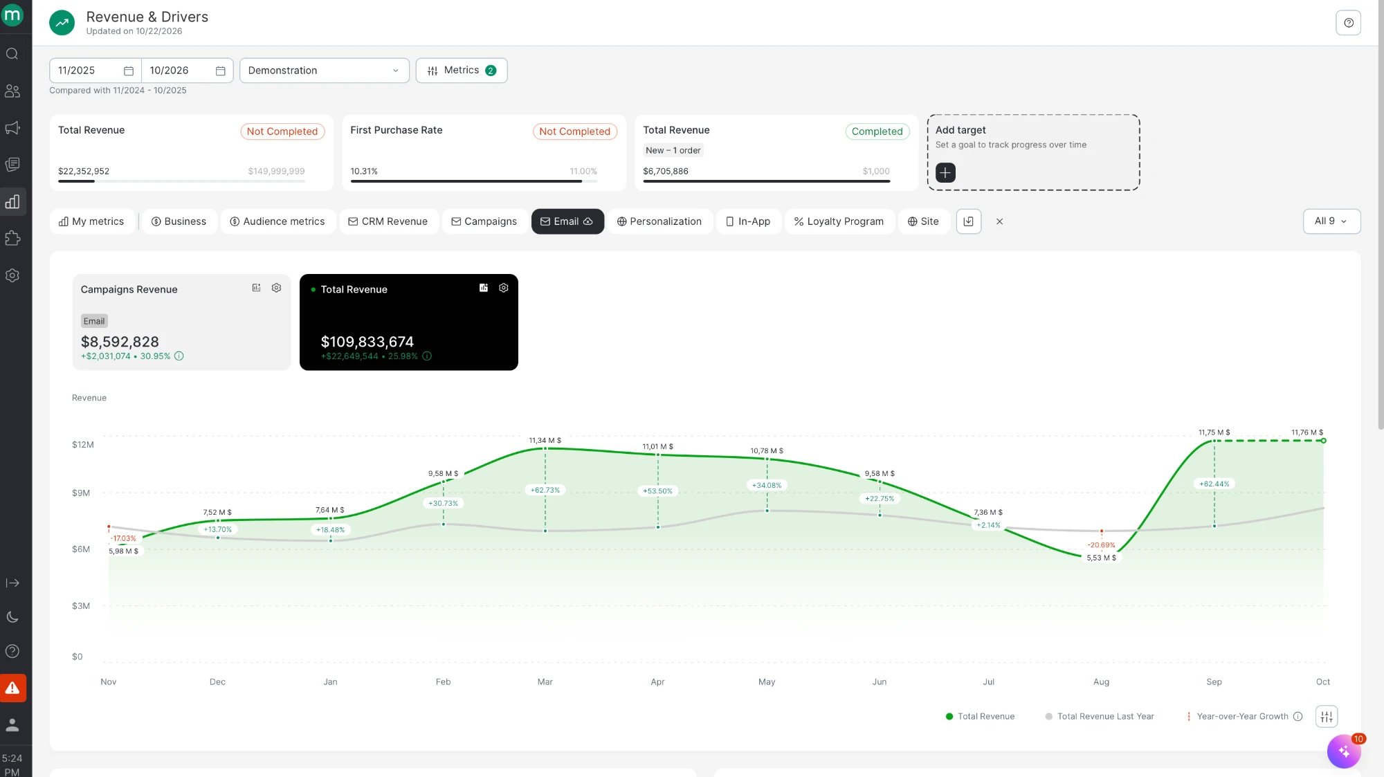1384x777 pixels.
Task: Click the help question icon at top right
Action: tap(1348, 23)
